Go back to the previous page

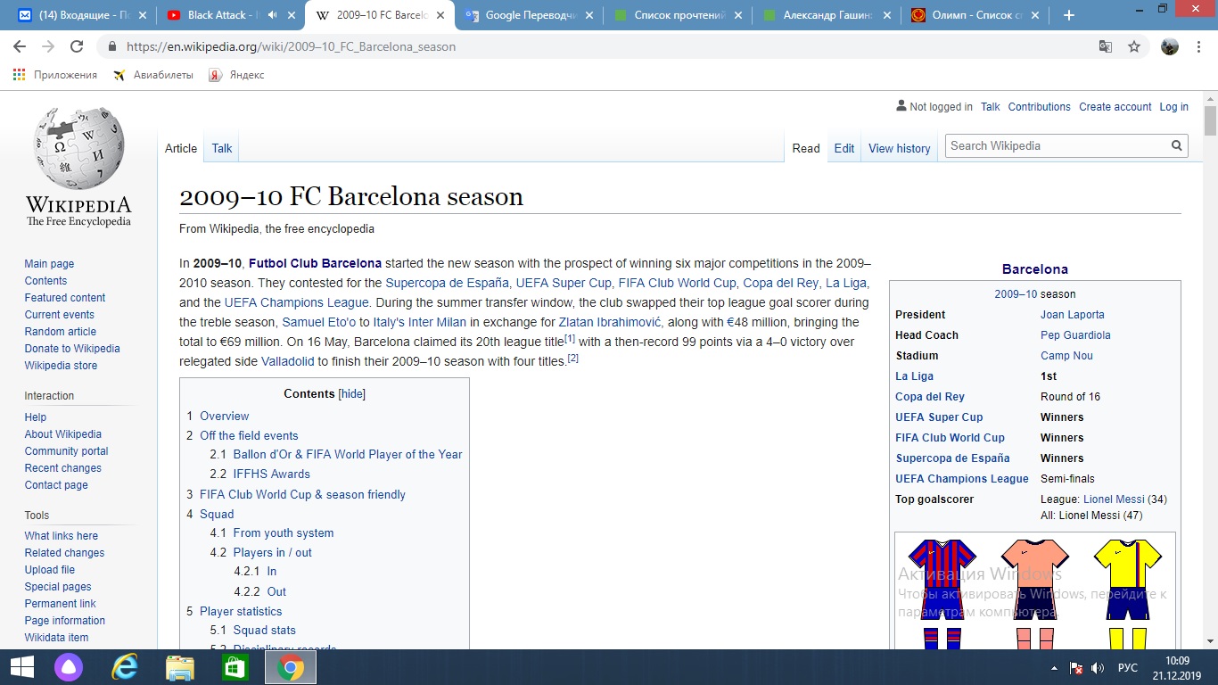click(20, 46)
